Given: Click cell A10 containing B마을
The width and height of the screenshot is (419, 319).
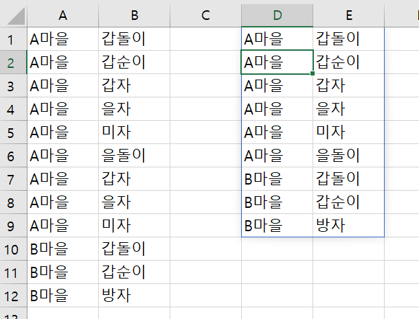Looking at the screenshot, I should (x=63, y=249).
